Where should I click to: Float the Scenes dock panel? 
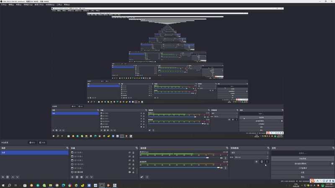pyautogui.click(x=67, y=148)
